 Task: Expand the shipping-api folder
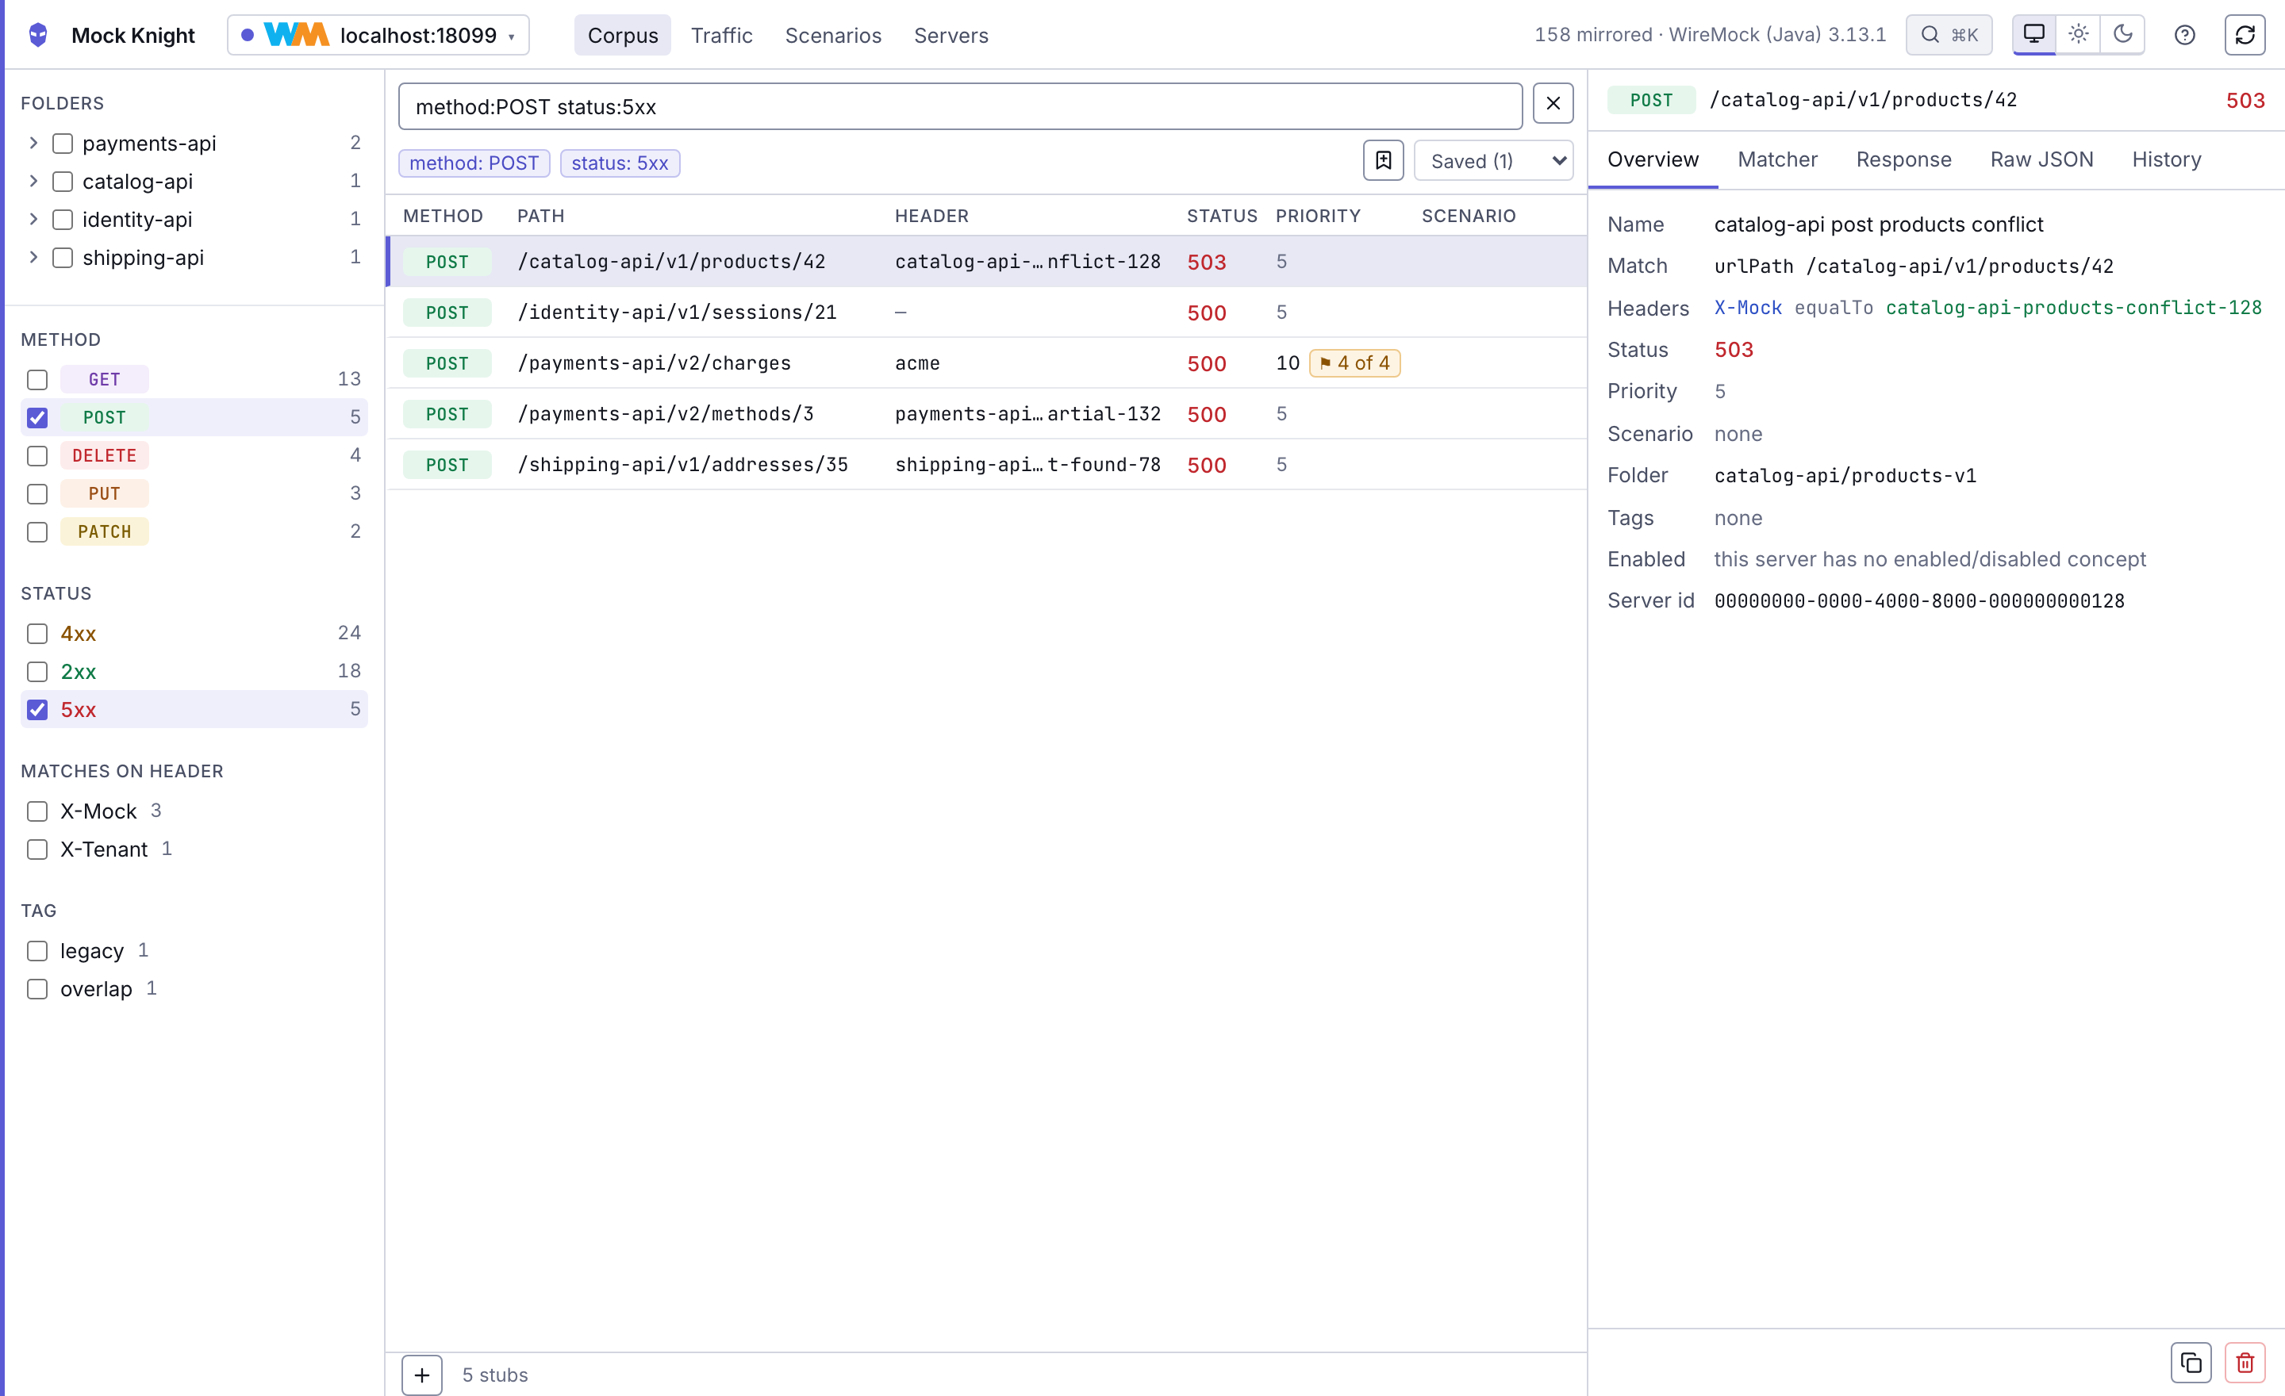coord(33,257)
